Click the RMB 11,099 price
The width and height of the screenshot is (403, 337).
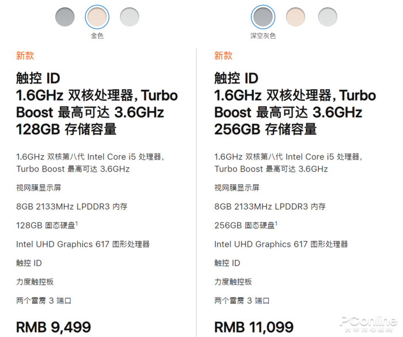[x=254, y=327]
